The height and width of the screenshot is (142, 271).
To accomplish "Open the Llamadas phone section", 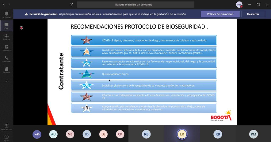I will (x=6, y=59).
